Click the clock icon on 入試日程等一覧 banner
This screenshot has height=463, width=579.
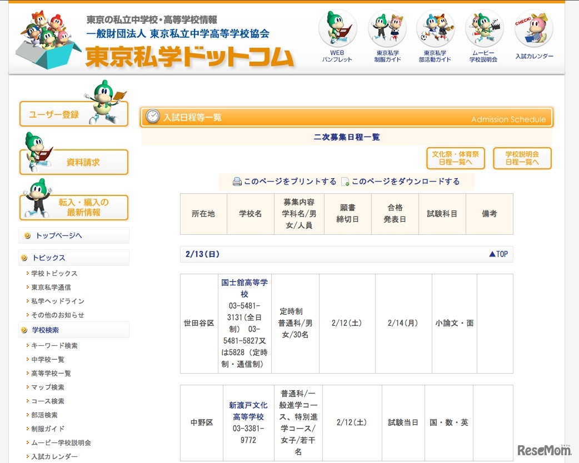tap(152, 116)
